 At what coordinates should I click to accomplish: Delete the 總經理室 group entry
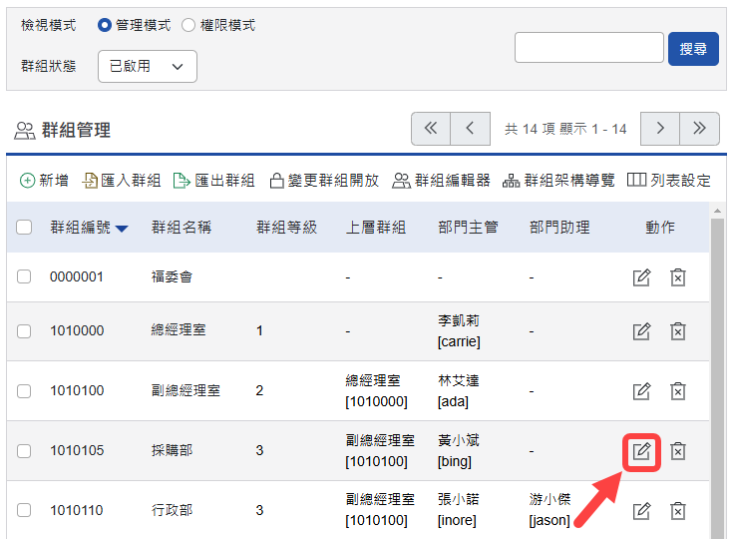tap(677, 330)
